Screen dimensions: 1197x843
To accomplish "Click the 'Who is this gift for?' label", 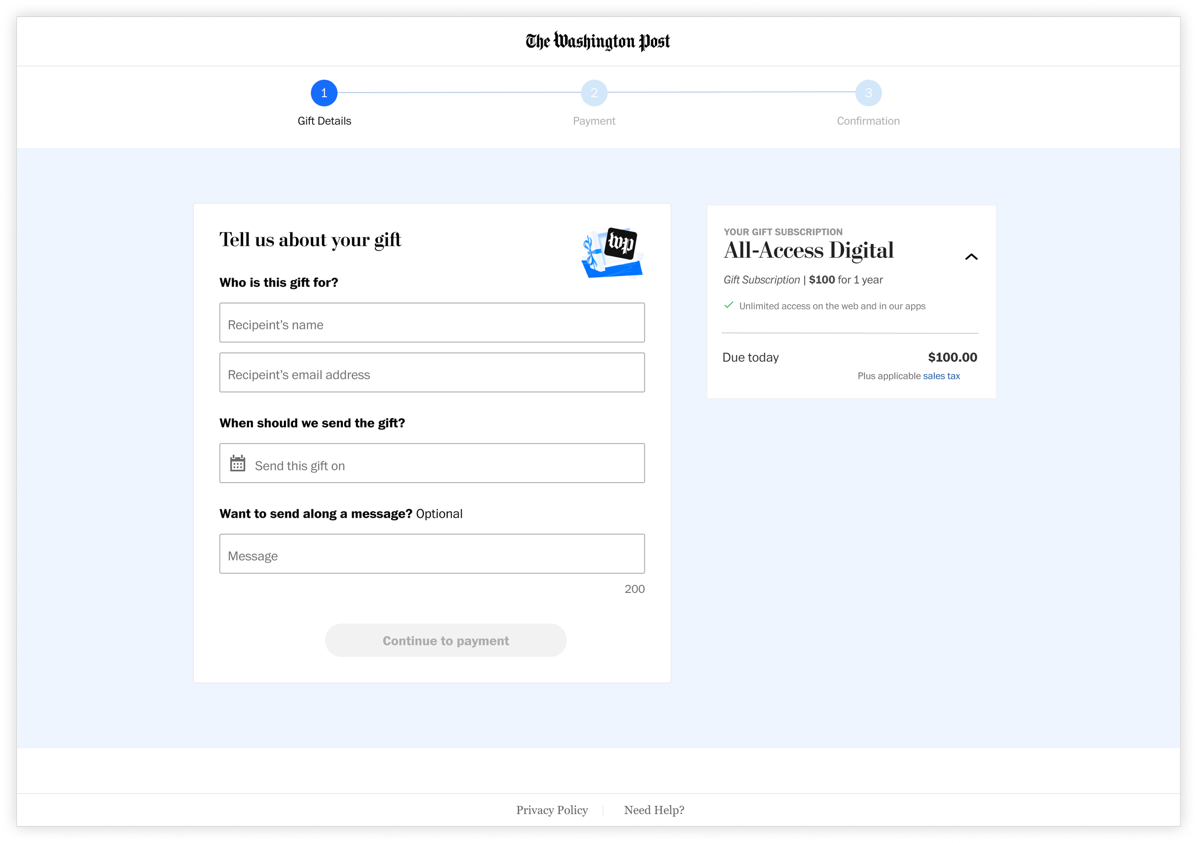I will tap(279, 283).
